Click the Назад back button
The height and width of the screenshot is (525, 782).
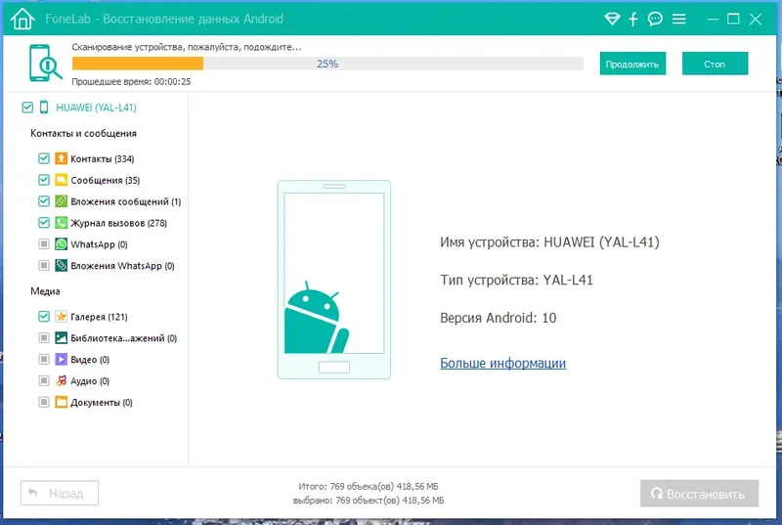(60, 493)
